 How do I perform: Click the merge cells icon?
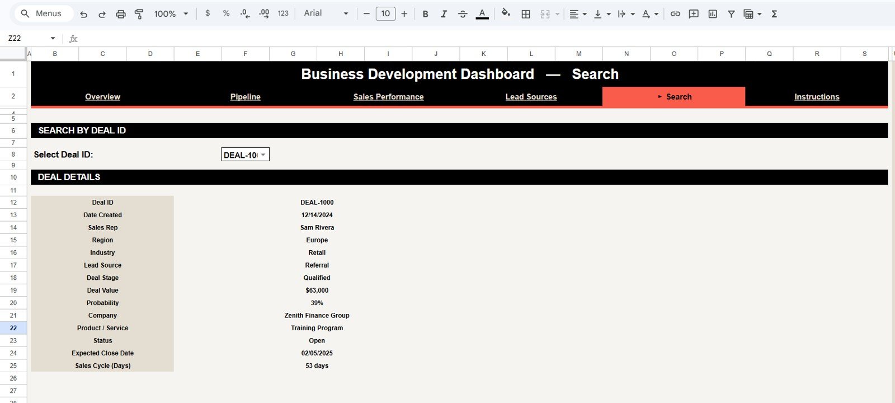pyautogui.click(x=545, y=14)
